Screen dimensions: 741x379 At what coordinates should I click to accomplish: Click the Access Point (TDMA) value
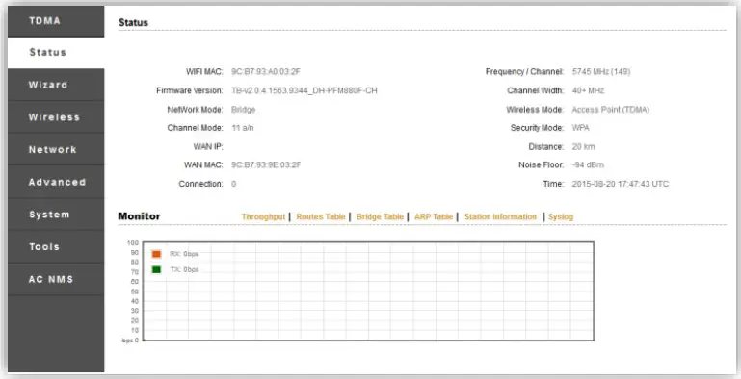611,110
